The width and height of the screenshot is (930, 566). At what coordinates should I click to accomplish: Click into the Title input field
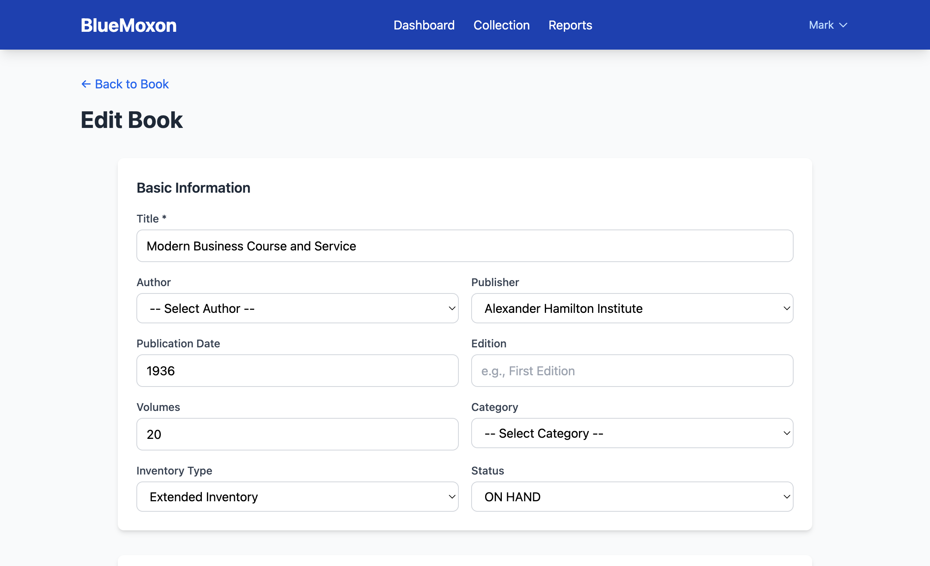click(465, 246)
